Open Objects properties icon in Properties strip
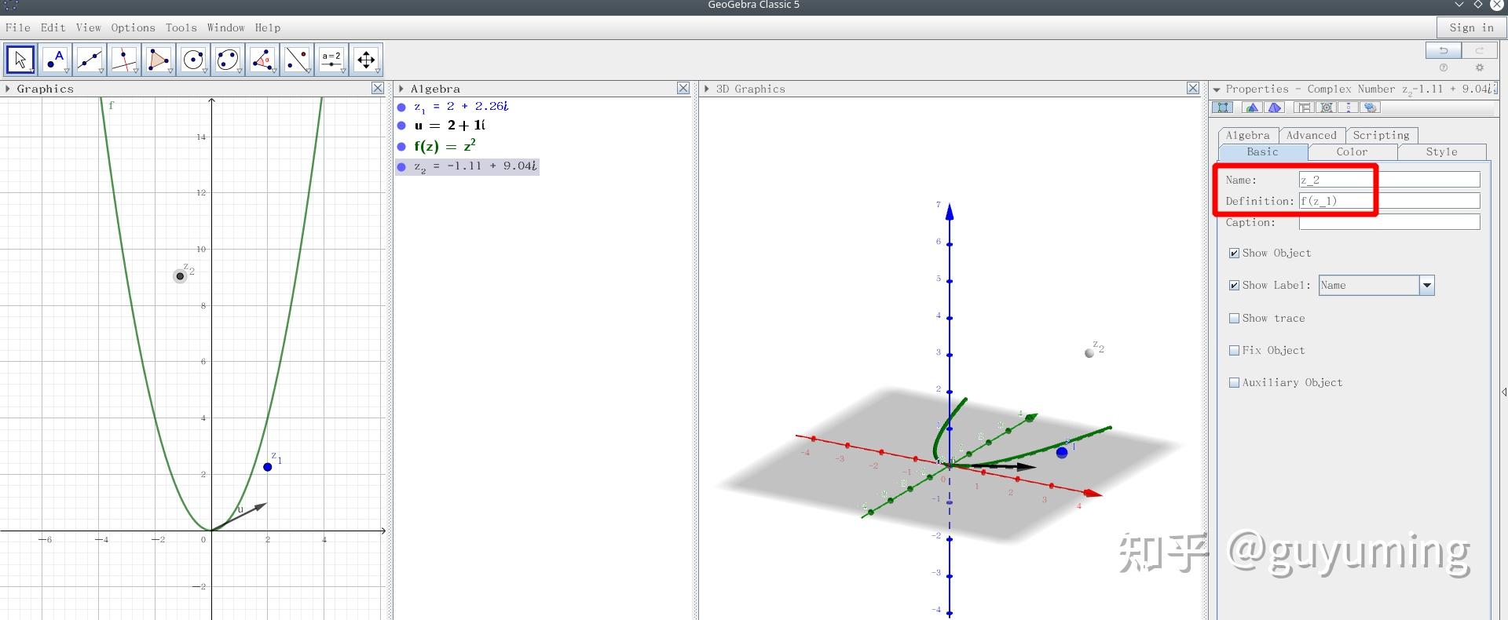 [x=1223, y=108]
